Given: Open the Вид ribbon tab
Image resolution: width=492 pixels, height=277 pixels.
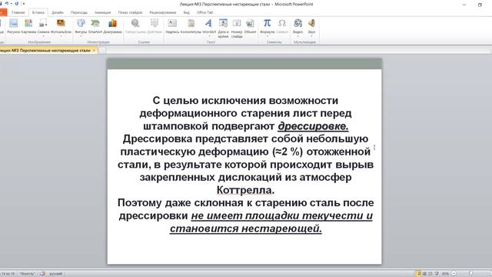Looking at the screenshot, I should pos(186,12).
